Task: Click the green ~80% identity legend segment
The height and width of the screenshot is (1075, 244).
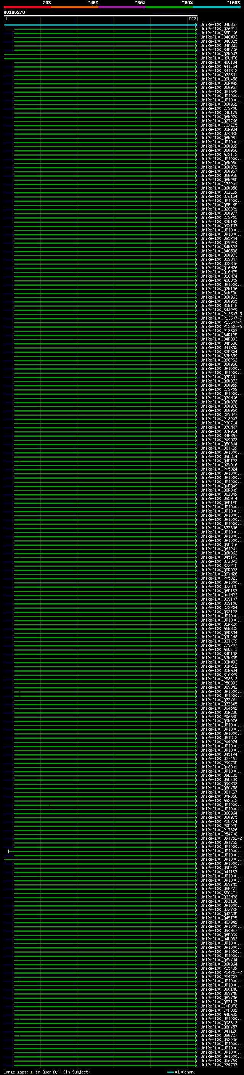Action: [169, 7]
